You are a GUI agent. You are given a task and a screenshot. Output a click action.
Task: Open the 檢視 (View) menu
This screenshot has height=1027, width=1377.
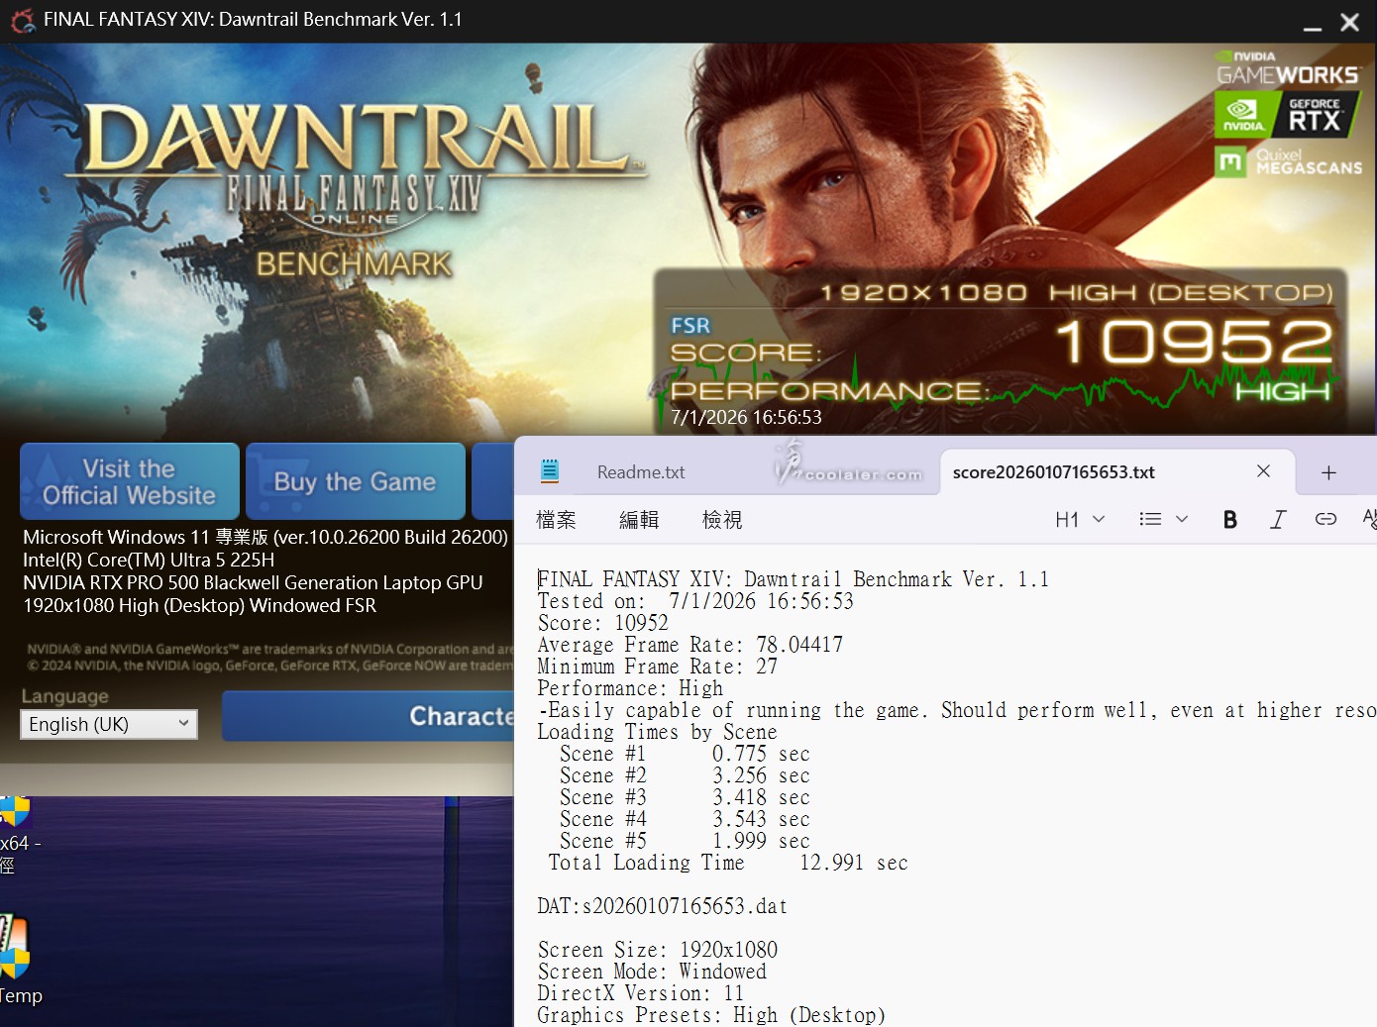(x=722, y=520)
